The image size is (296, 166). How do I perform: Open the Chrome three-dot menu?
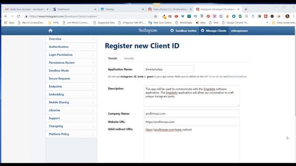pyautogui.click(x=294, y=17)
